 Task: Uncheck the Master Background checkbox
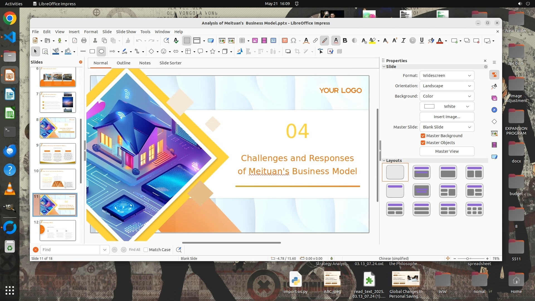tap(423, 136)
